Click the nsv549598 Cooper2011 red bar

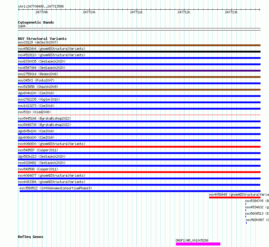pos(139,172)
